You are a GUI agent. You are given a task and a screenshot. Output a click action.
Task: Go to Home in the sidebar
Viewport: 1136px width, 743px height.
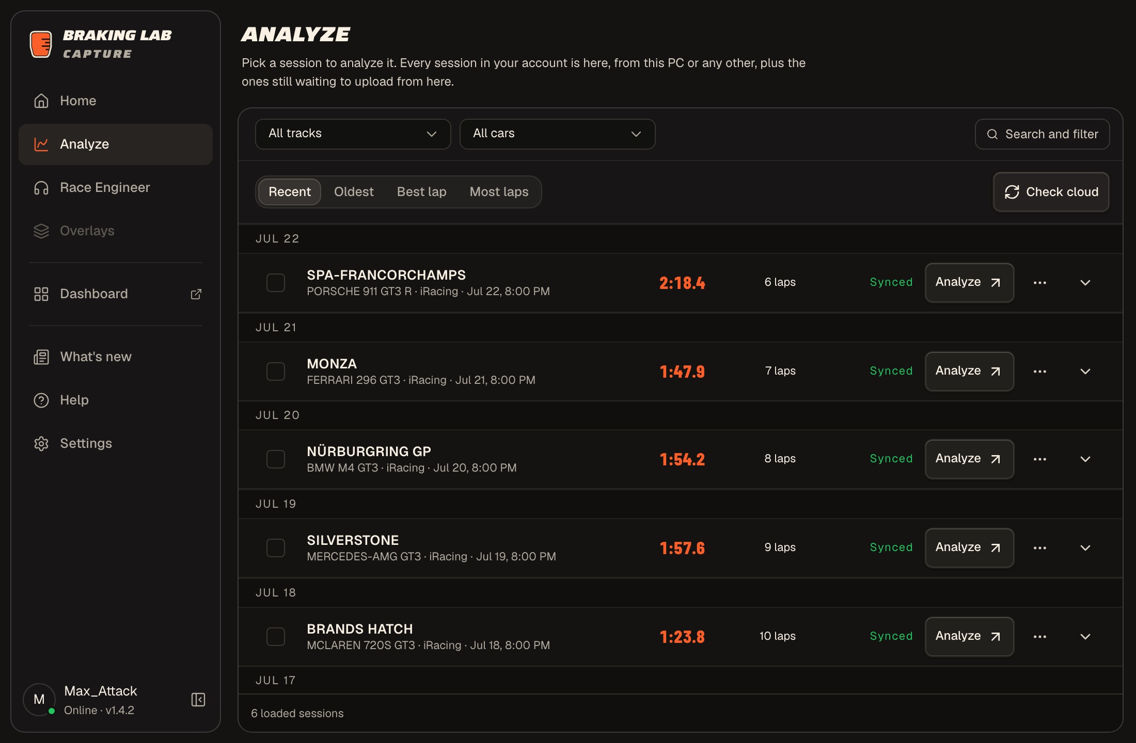116,101
